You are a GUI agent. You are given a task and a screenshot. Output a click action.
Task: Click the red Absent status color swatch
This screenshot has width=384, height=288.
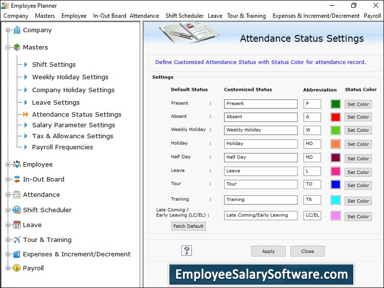coord(336,117)
